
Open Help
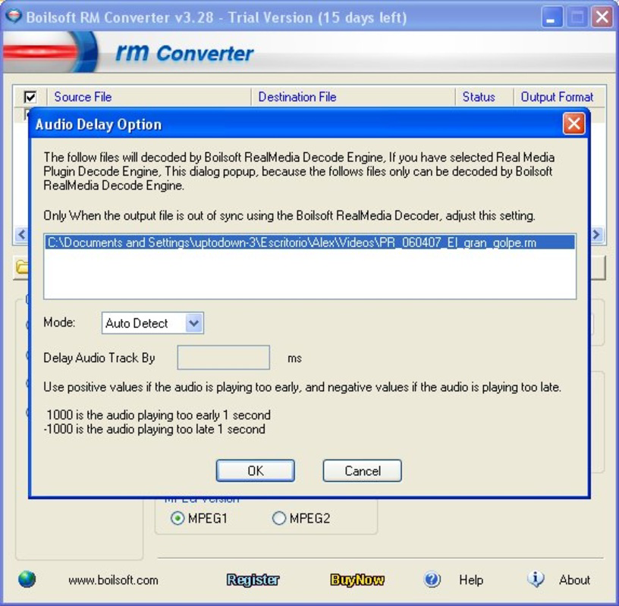pyautogui.click(x=471, y=580)
